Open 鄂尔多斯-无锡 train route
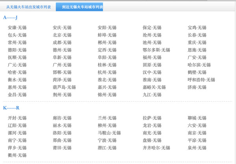The image size is (236, 164). pos(156,50)
